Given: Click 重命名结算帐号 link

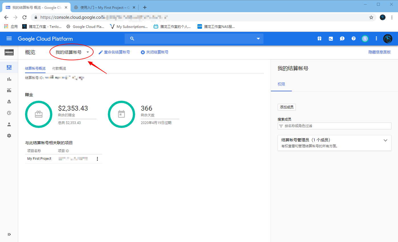Looking at the screenshot, I should [114, 52].
